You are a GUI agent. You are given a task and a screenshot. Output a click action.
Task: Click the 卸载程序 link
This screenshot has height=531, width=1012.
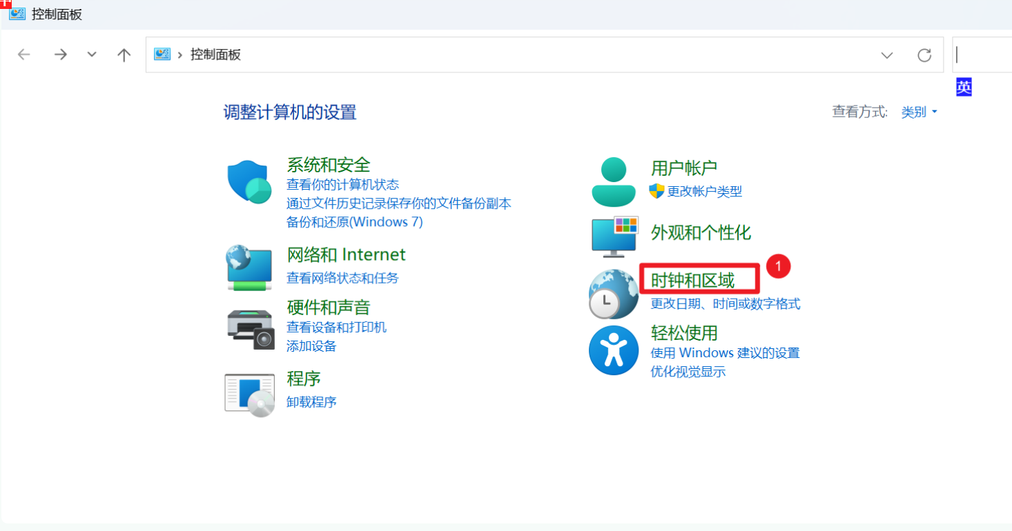[x=311, y=402]
